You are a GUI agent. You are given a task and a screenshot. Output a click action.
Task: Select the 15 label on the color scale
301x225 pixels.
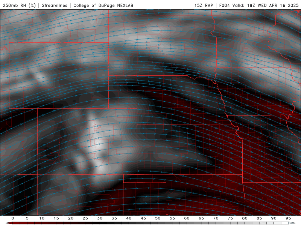pyautogui.click(x=56, y=218)
